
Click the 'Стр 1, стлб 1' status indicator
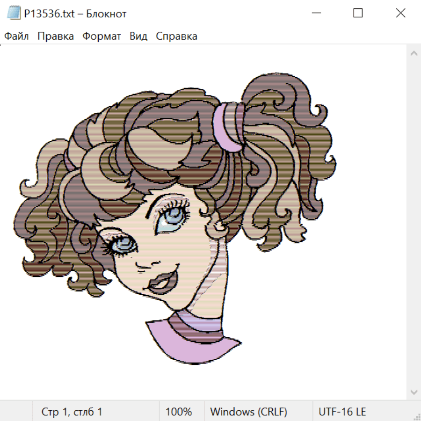coord(72,412)
